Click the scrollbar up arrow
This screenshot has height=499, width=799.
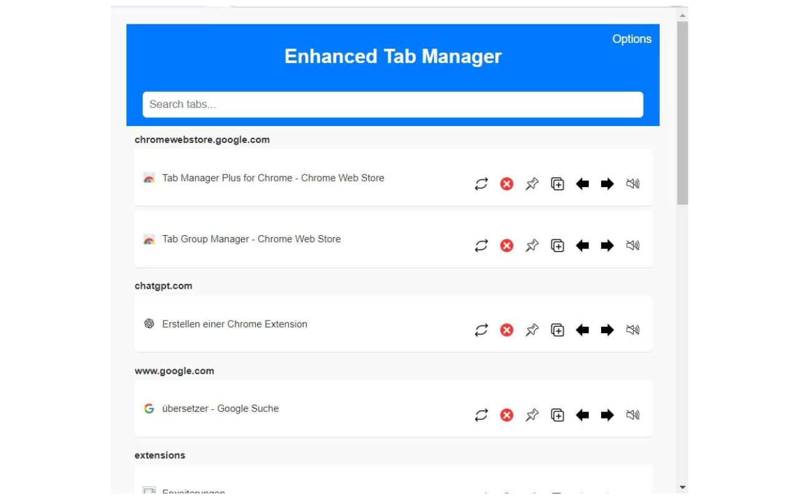pos(682,14)
